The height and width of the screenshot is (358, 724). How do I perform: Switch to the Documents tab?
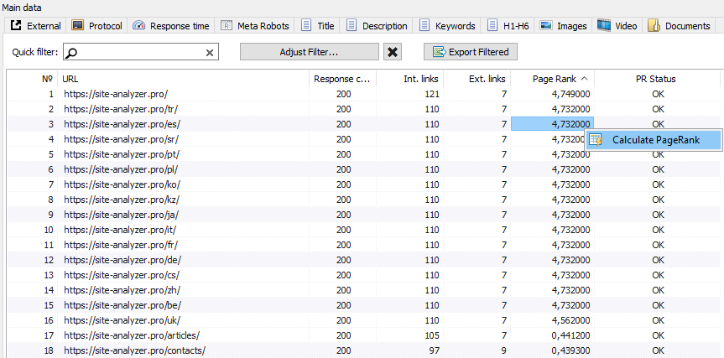(x=680, y=26)
